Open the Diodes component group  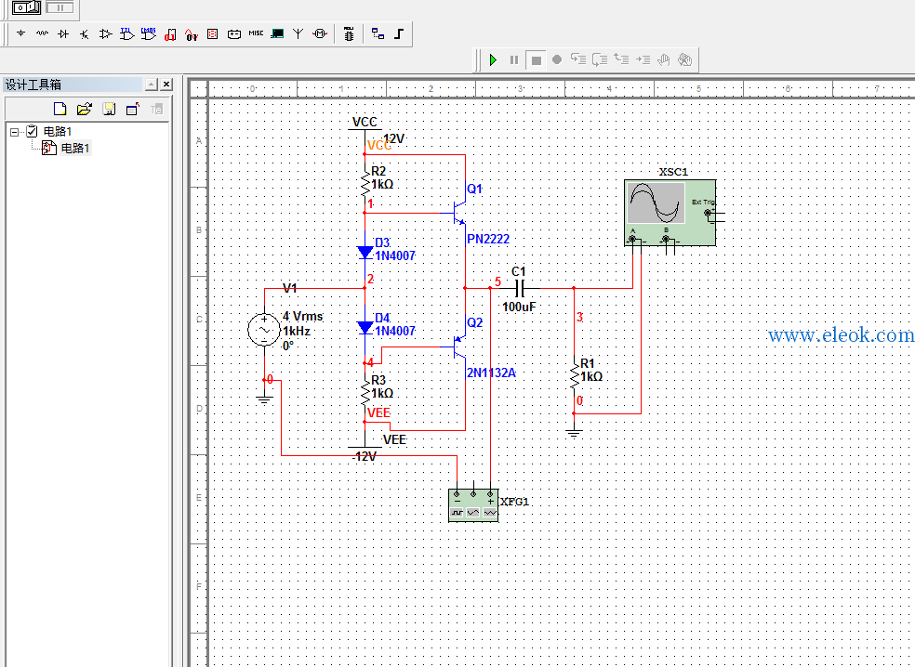tap(63, 33)
